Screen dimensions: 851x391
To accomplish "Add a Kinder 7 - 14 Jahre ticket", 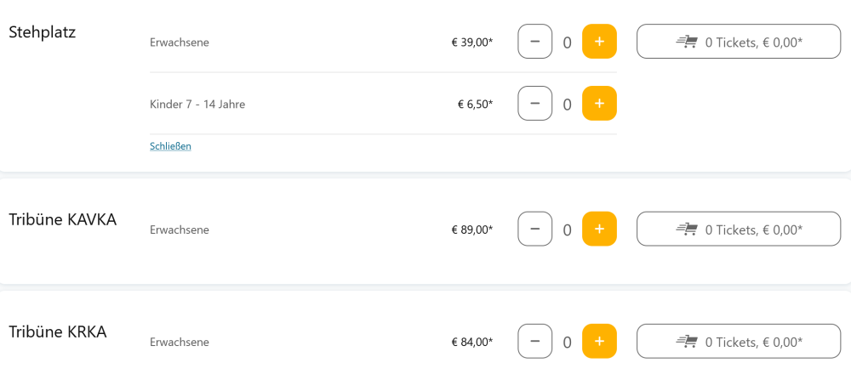I will (599, 104).
